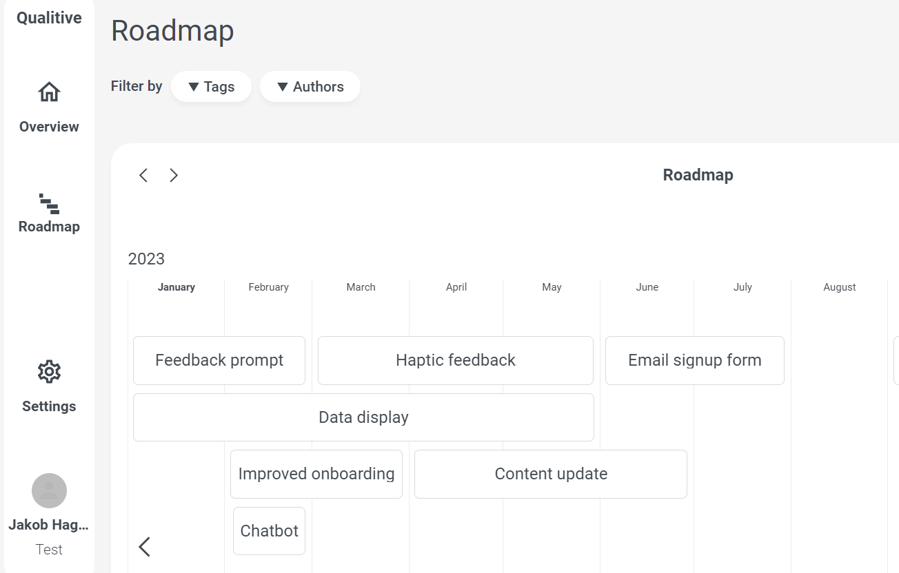Open the Data display roadmap bar

pos(363,417)
